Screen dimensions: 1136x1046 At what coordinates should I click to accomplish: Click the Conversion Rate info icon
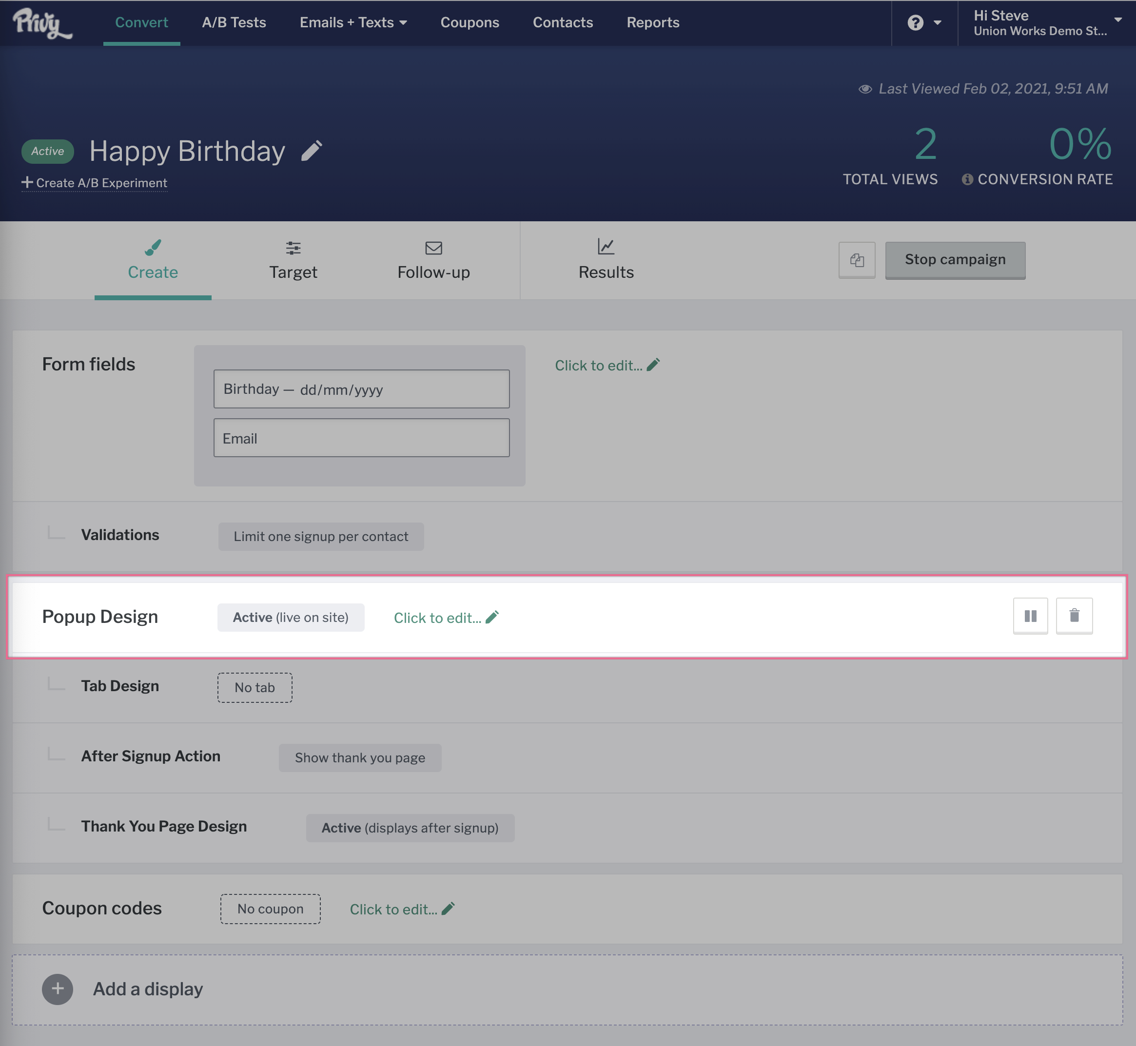(967, 179)
